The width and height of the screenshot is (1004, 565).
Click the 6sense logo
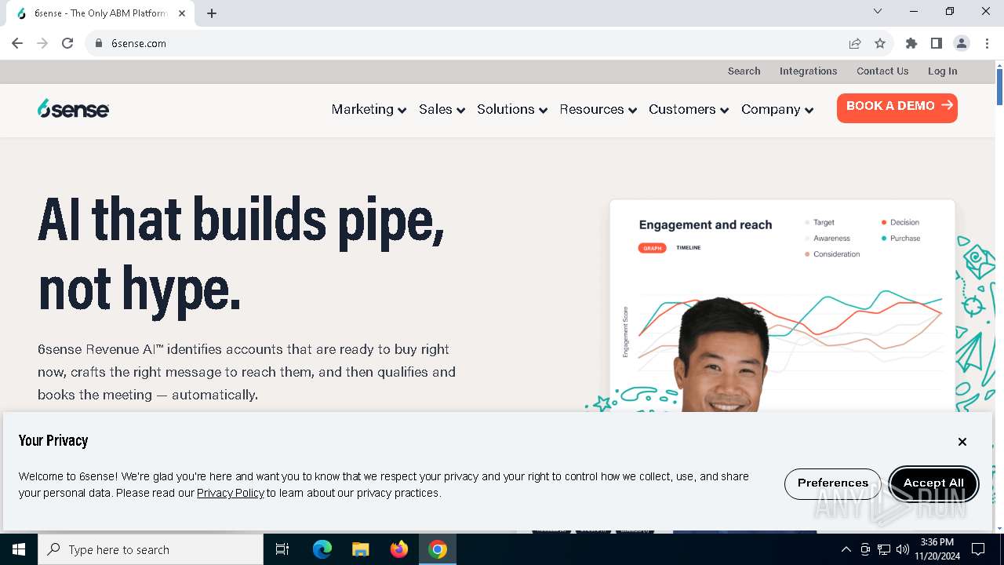click(73, 109)
